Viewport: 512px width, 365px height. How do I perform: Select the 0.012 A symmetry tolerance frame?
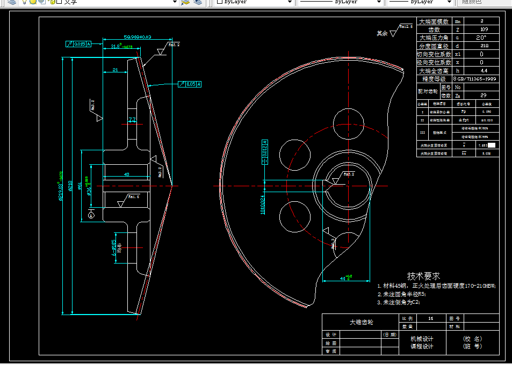click(x=265, y=152)
